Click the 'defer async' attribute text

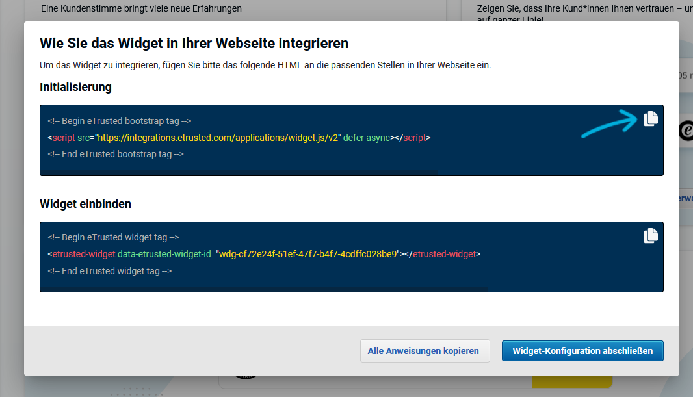point(367,138)
